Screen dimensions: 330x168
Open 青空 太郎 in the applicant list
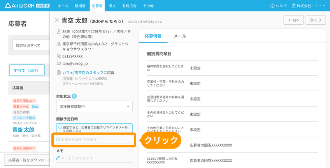click(x=23, y=130)
